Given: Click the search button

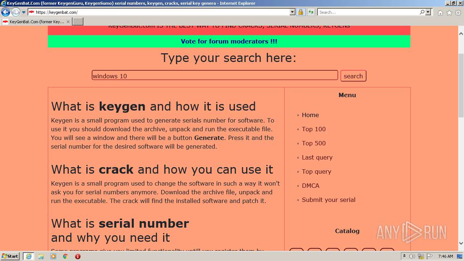Looking at the screenshot, I should pos(353,76).
